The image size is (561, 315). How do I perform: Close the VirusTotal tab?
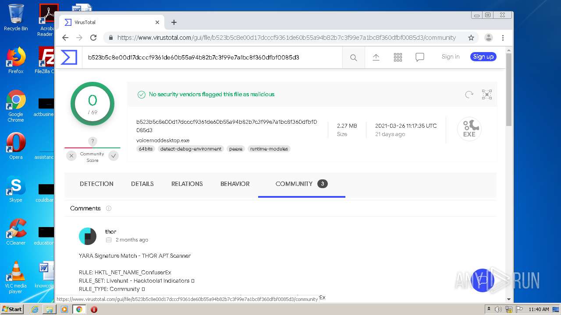157,22
